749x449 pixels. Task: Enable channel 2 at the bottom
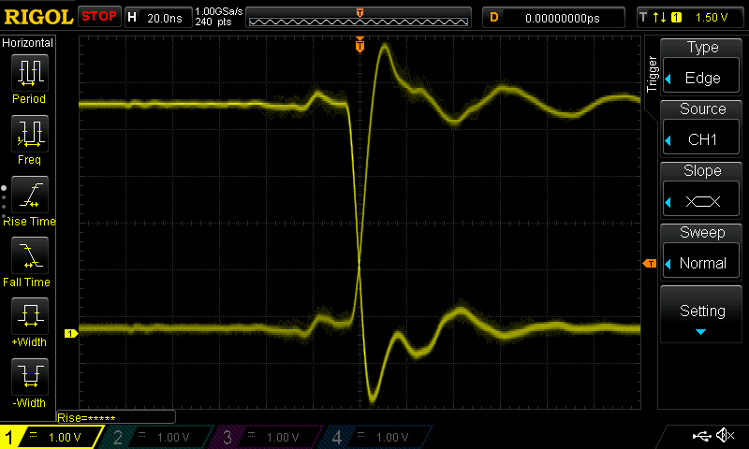pos(157,437)
